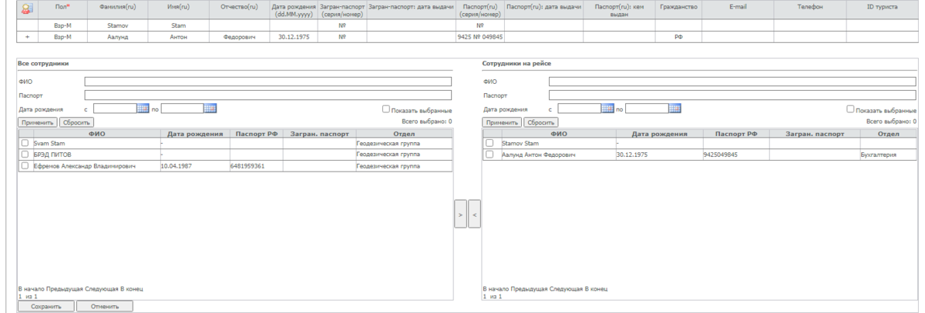This screenshot has width=925, height=313.
Task: Open end date calendar in Все сотрудники filter
Action: coord(210,108)
